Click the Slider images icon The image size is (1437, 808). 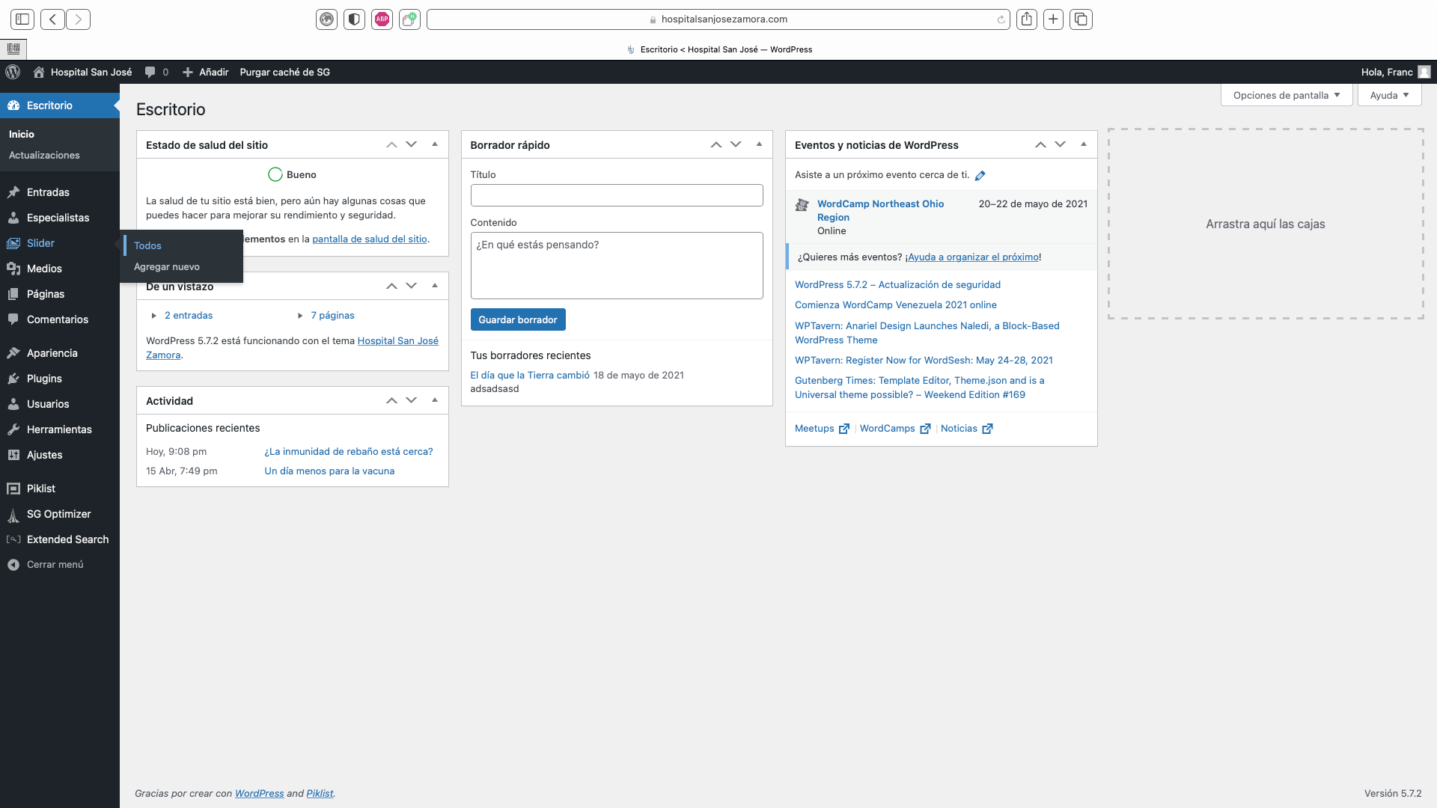click(x=13, y=243)
